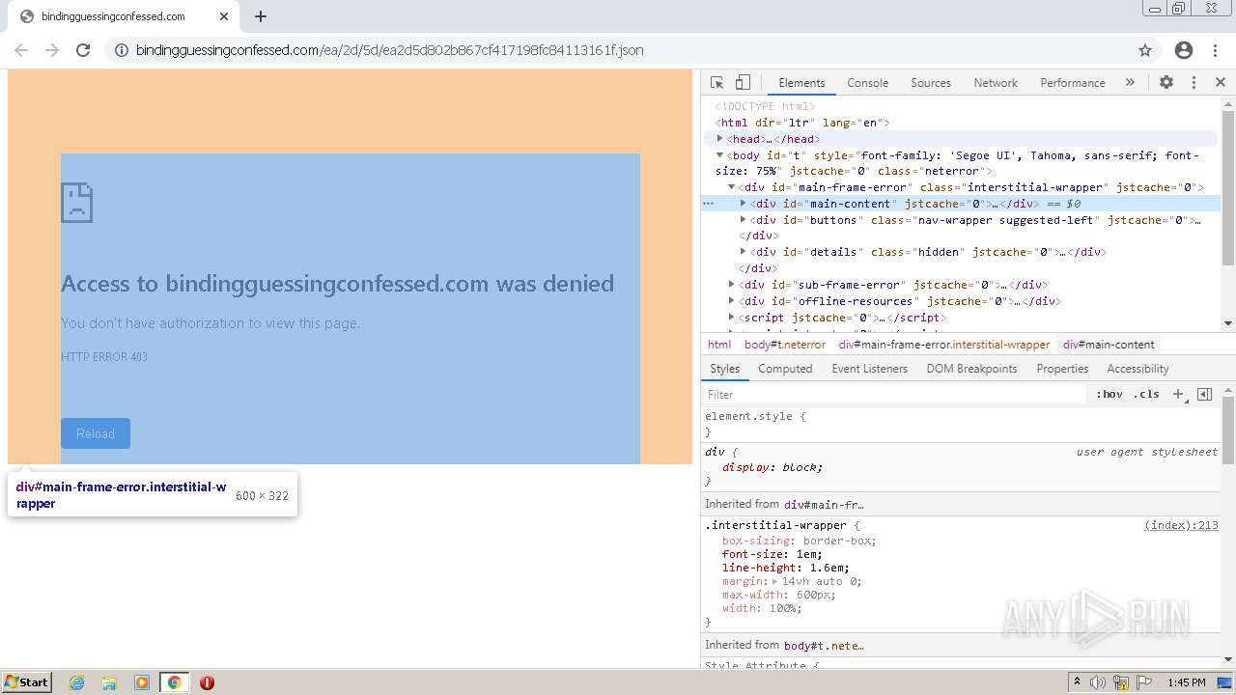Activate the inspect element picker
The image size is (1236, 695).
pyautogui.click(x=716, y=83)
